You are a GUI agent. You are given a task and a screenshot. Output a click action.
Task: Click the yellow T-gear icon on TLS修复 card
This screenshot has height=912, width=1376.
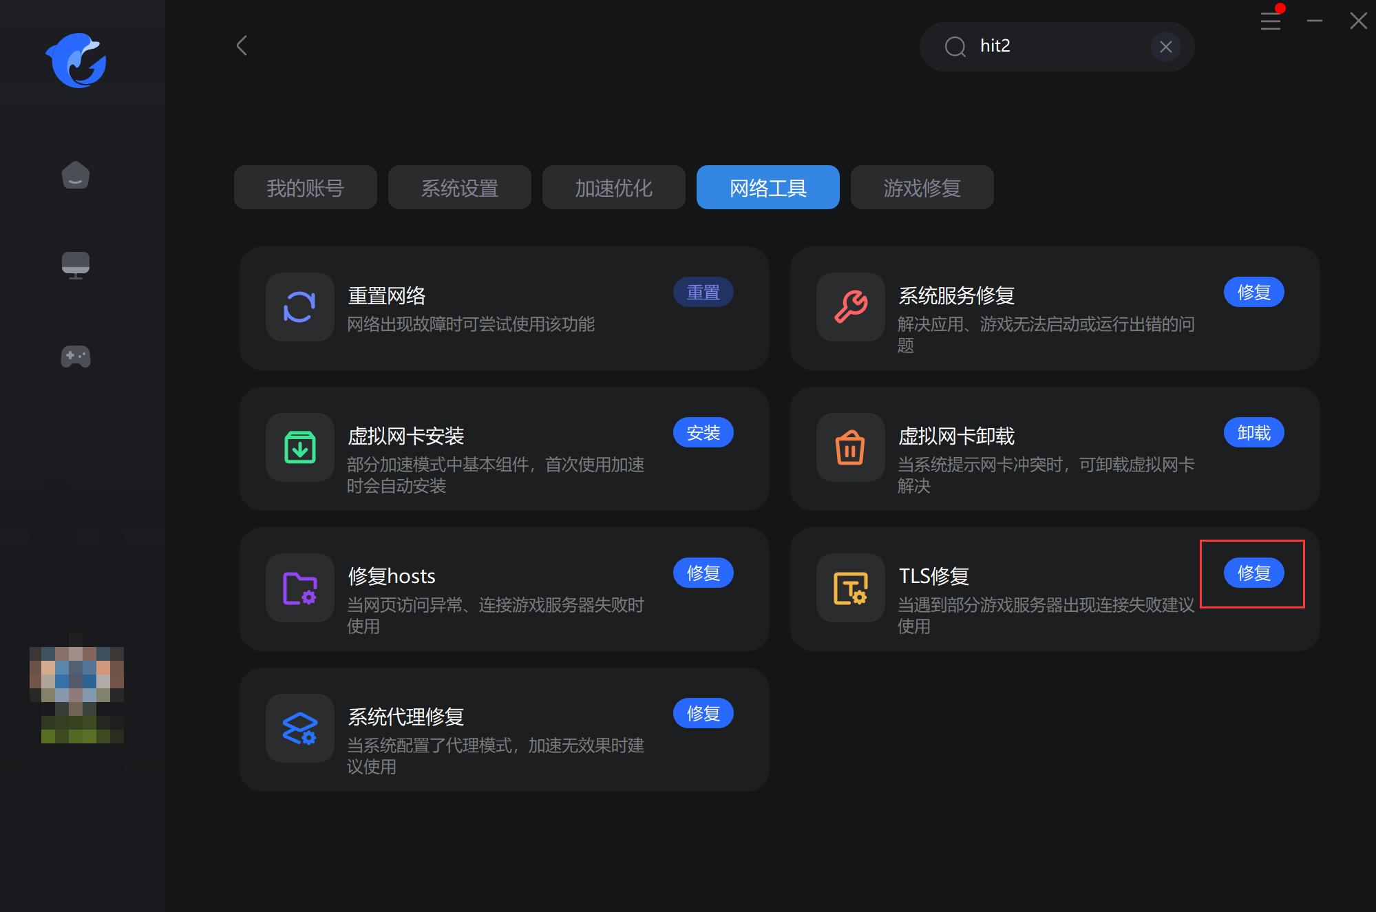click(849, 588)
